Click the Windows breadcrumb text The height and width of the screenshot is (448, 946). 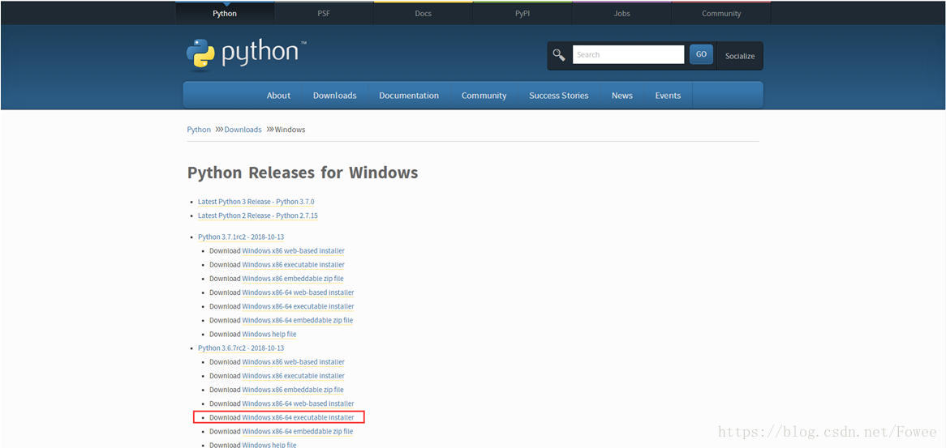[290, 130]
